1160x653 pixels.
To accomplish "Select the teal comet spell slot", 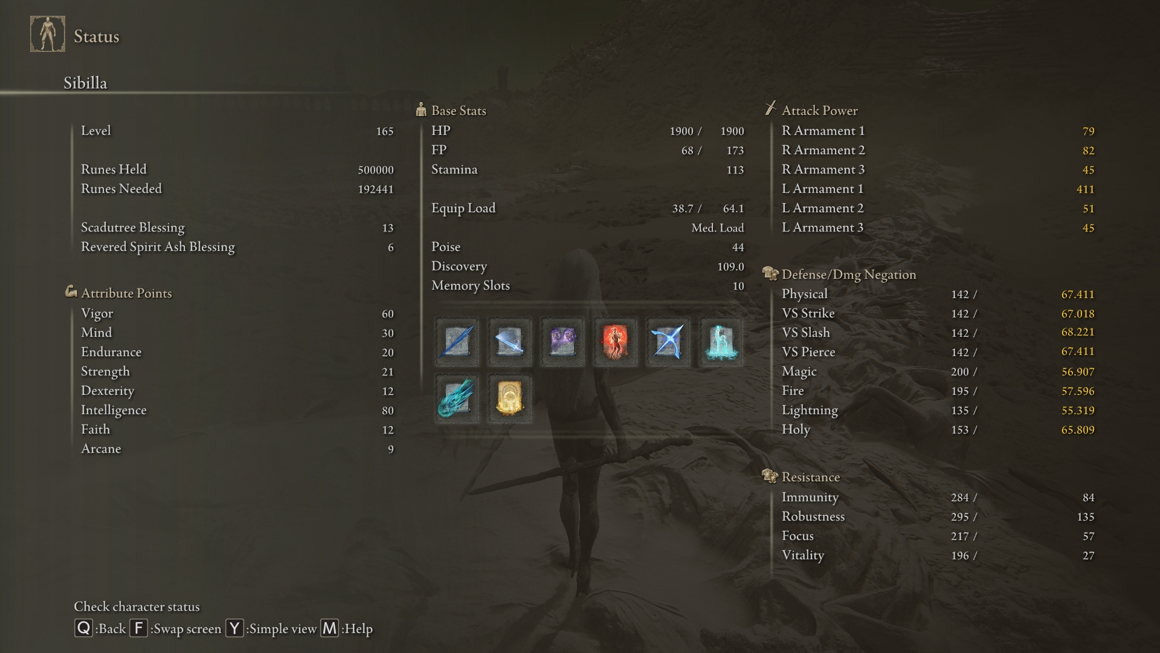I will coord(457,398).
